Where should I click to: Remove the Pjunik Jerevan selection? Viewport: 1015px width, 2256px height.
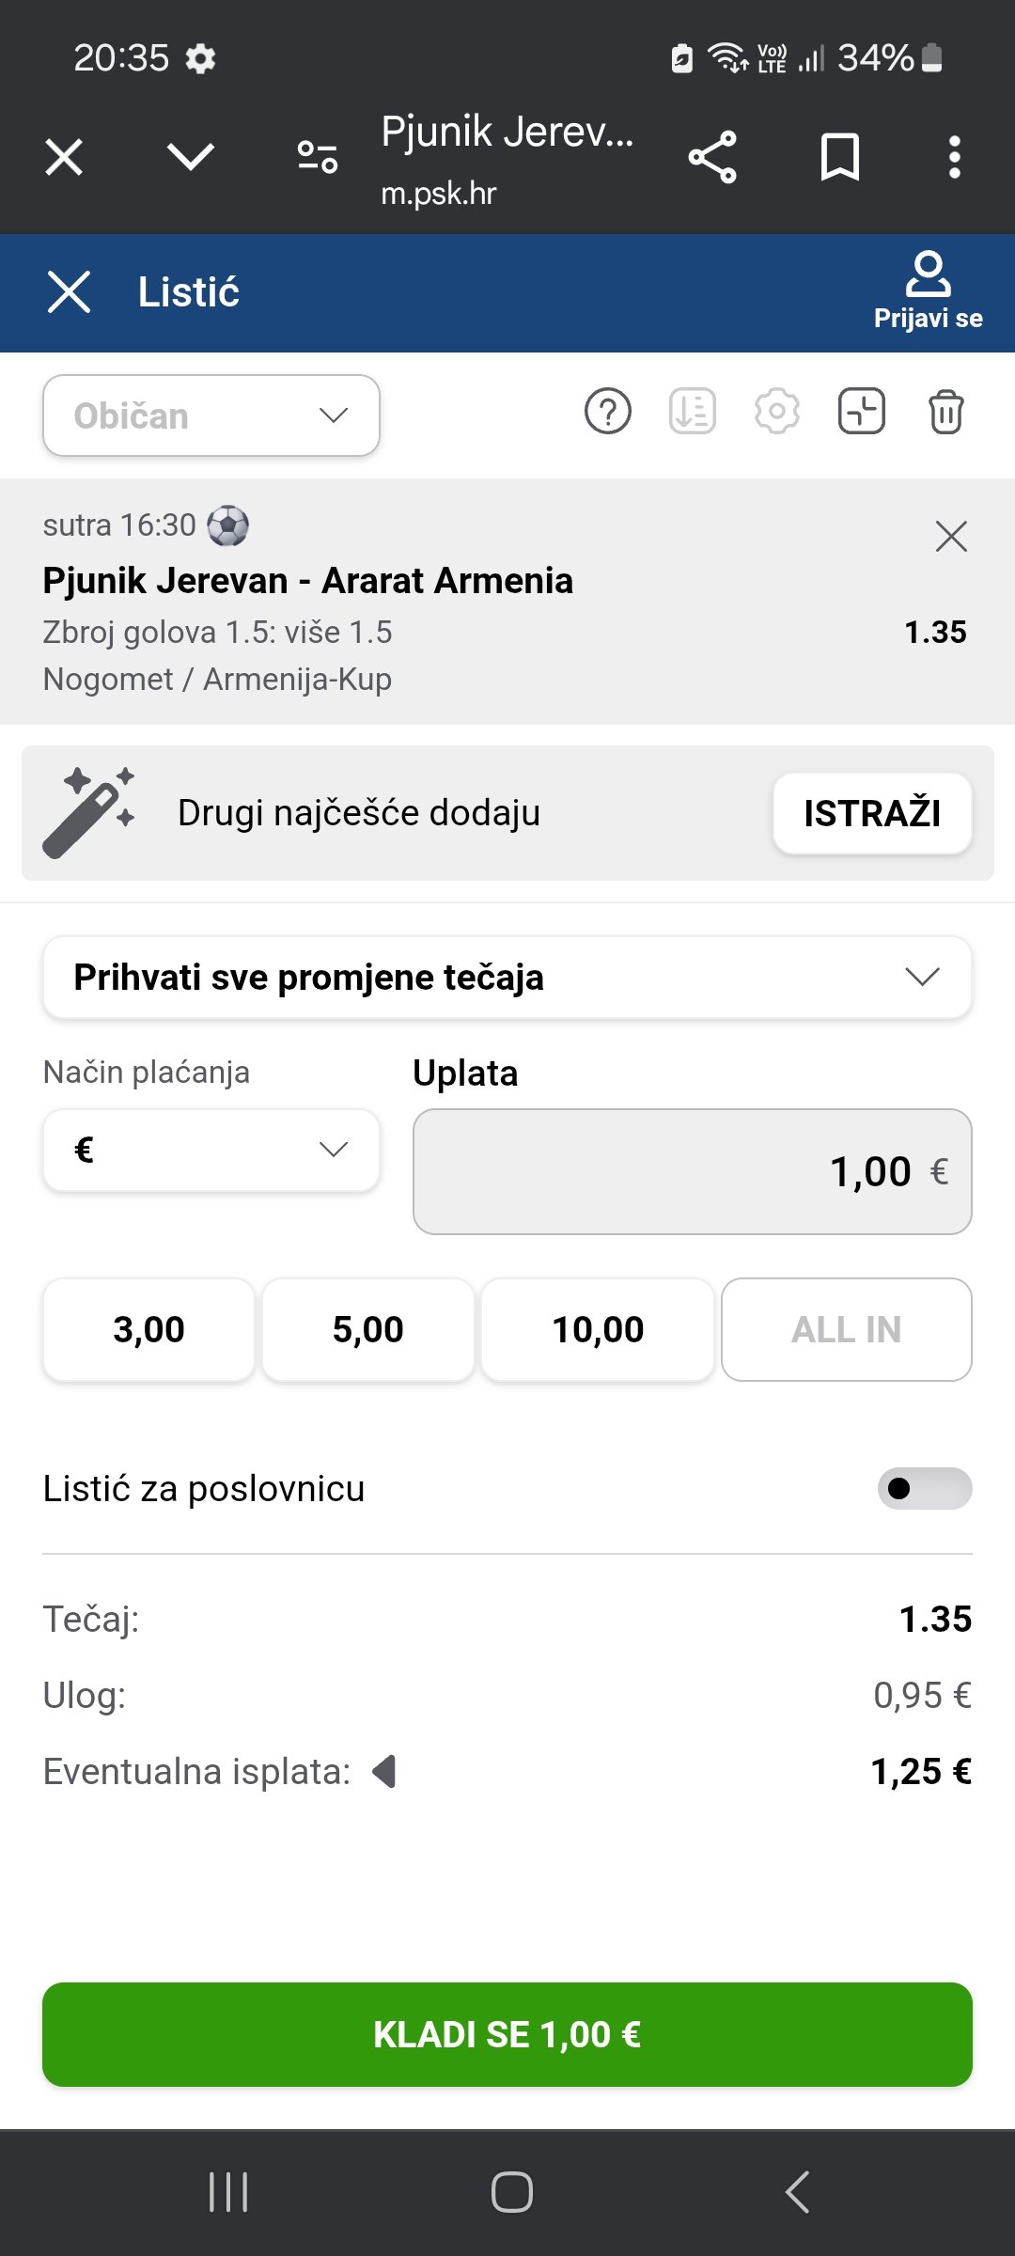[x=951, y=537]
